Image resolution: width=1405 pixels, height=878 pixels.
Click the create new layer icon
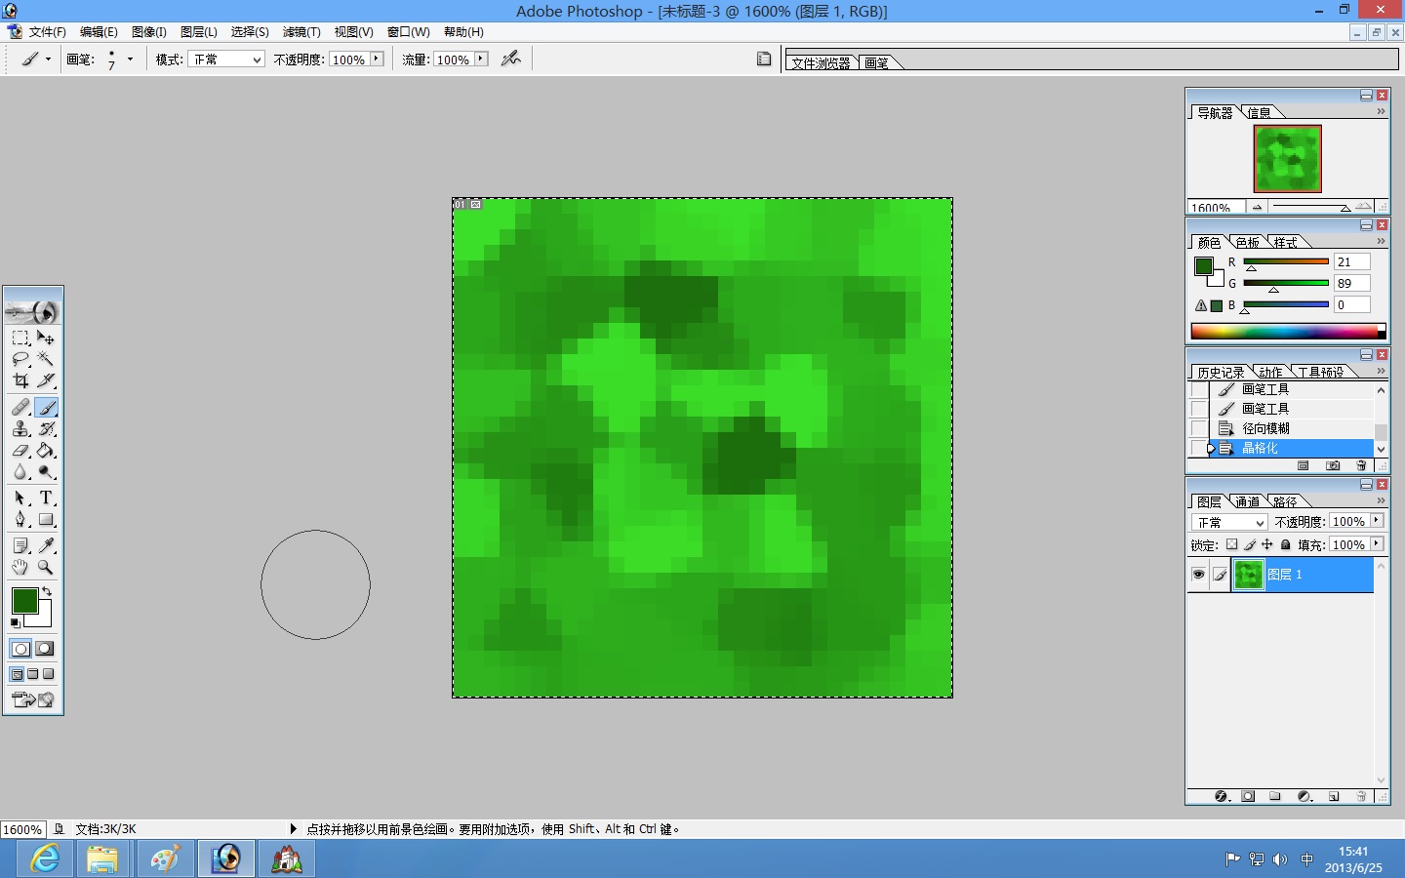click(1334, 797)
